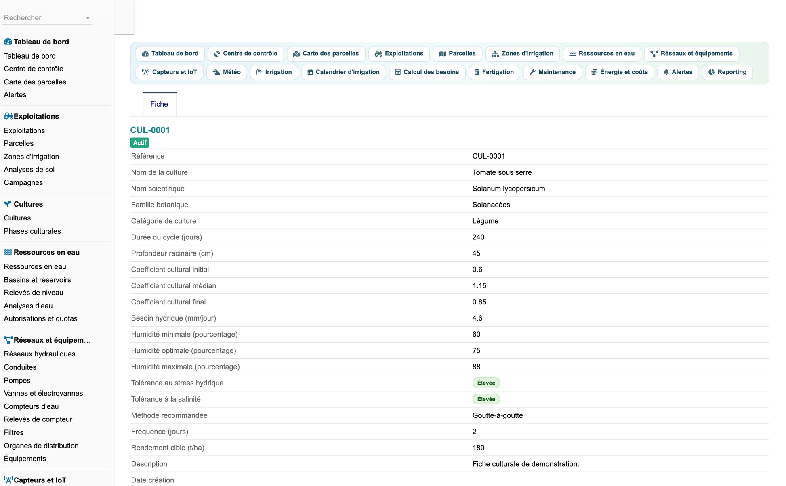Image resolution: width=786 pixels, height=486 pixels.
Task: Click the waves icon beside the sidebar Ressources en eau heading
Action: coord(8,252)
